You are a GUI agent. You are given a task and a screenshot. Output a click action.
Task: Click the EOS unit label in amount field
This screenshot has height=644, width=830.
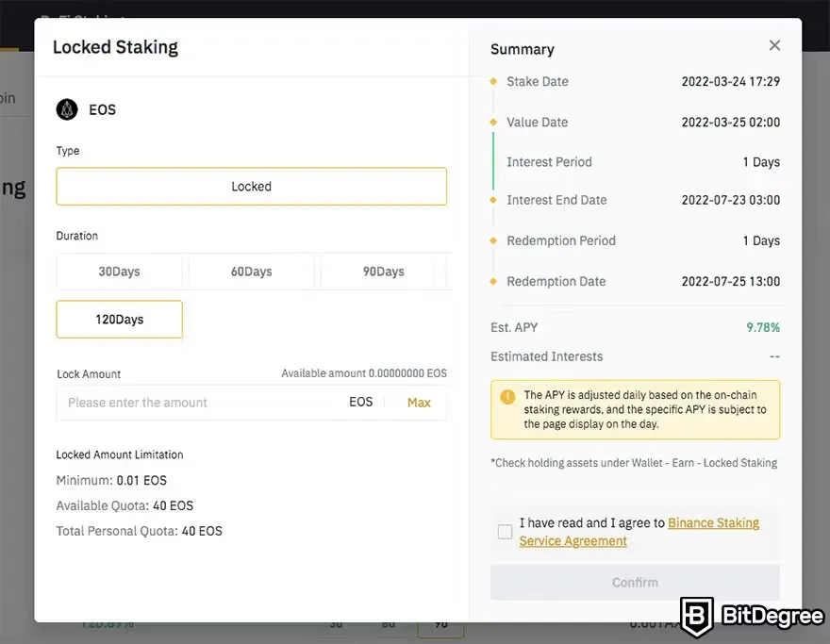coord(360,403)
